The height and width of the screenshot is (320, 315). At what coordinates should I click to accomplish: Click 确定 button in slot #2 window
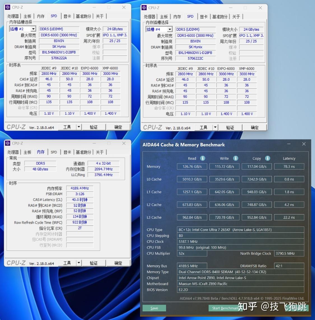118,127
